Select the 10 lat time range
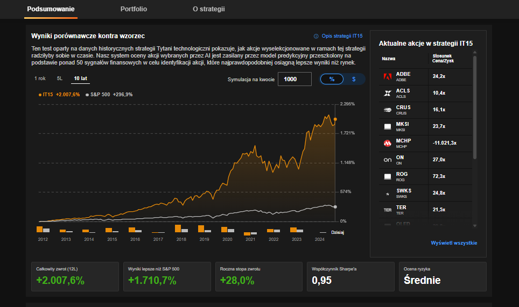 pyautogui.click(x=80, y=78)
